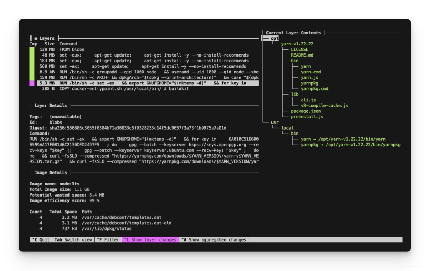430x271 pixels.
Task: Click the Total Space column header
Action: pos(63,212)
